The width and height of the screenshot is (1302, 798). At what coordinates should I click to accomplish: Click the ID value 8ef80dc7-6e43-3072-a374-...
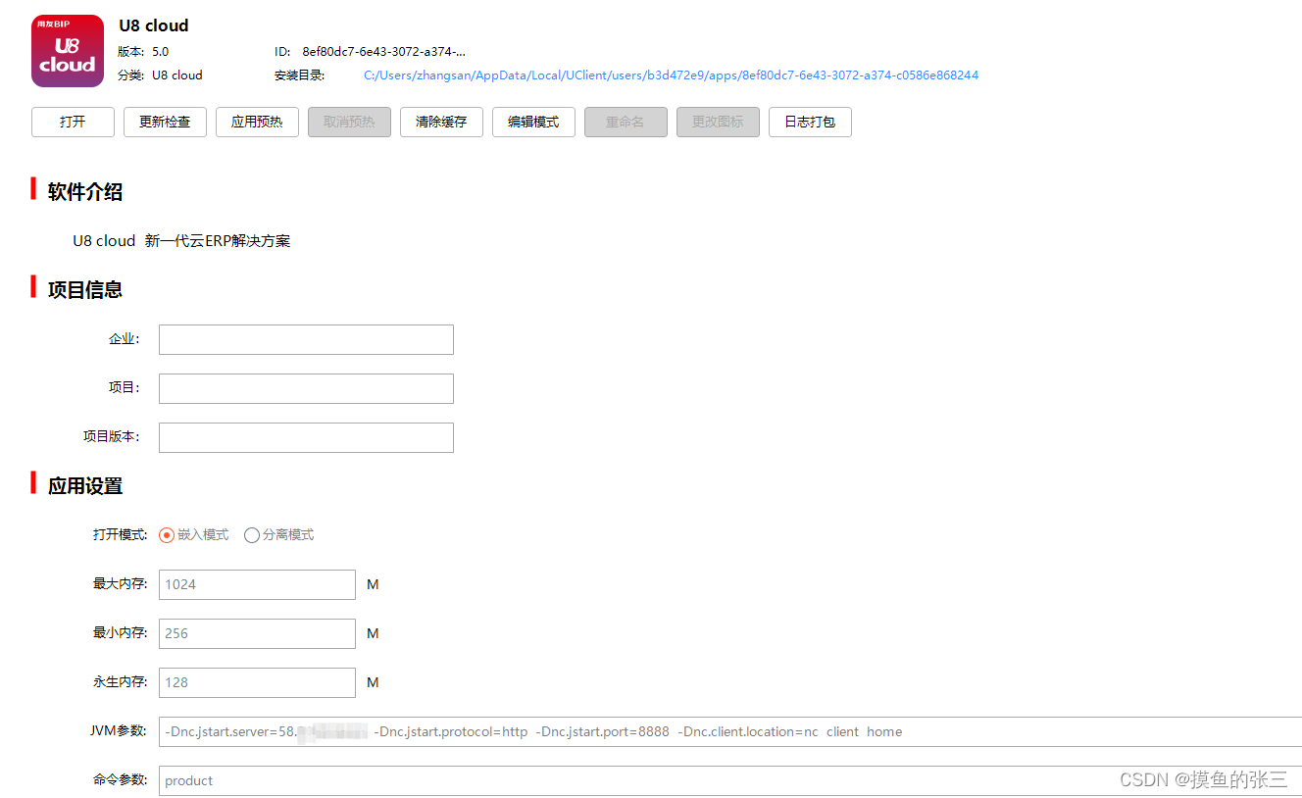click(384, 52)
